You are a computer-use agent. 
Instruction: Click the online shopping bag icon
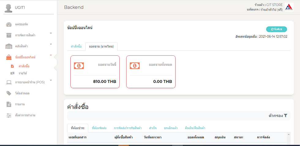point(9,57)
